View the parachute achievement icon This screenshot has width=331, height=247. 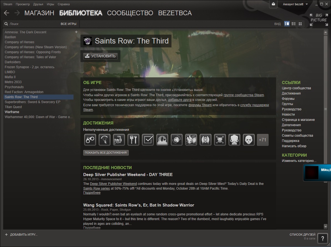pyautogui.click(x=105, y=140)
